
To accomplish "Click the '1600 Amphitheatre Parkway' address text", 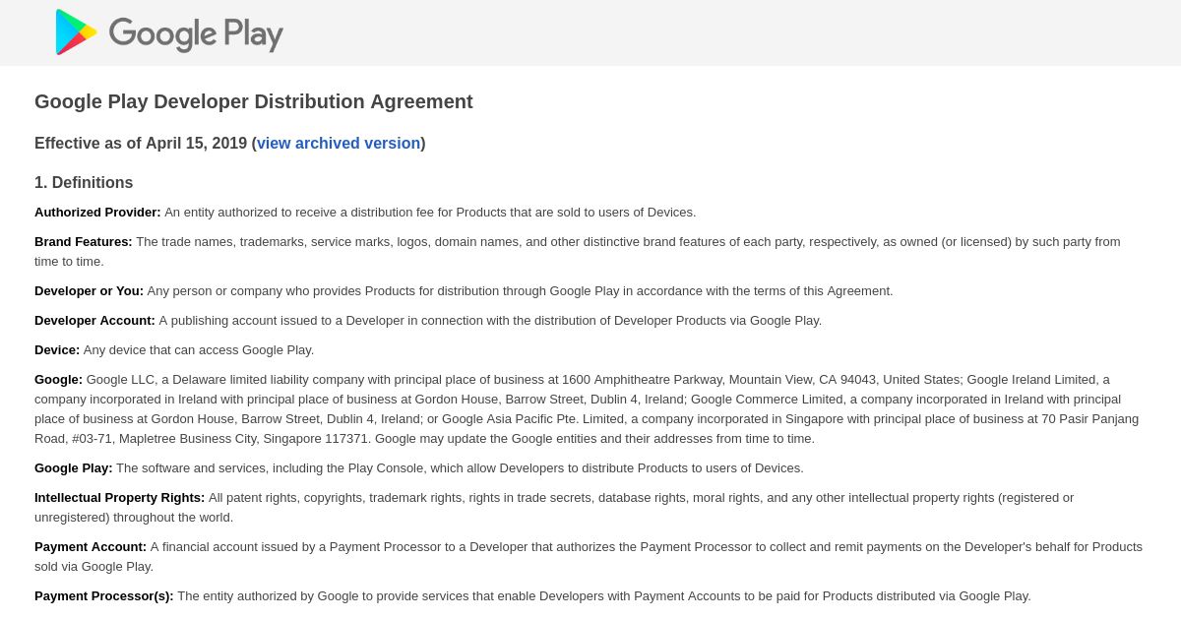I will (x=642, y=380).
